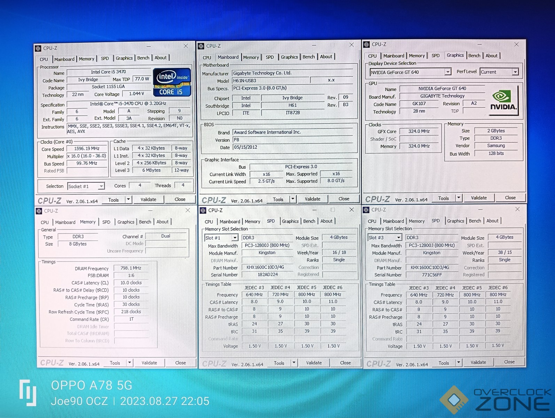This screenshot has width=555, height=418.
Task: Click the Serial Number value 182AD224
Action: coord(268,274)
